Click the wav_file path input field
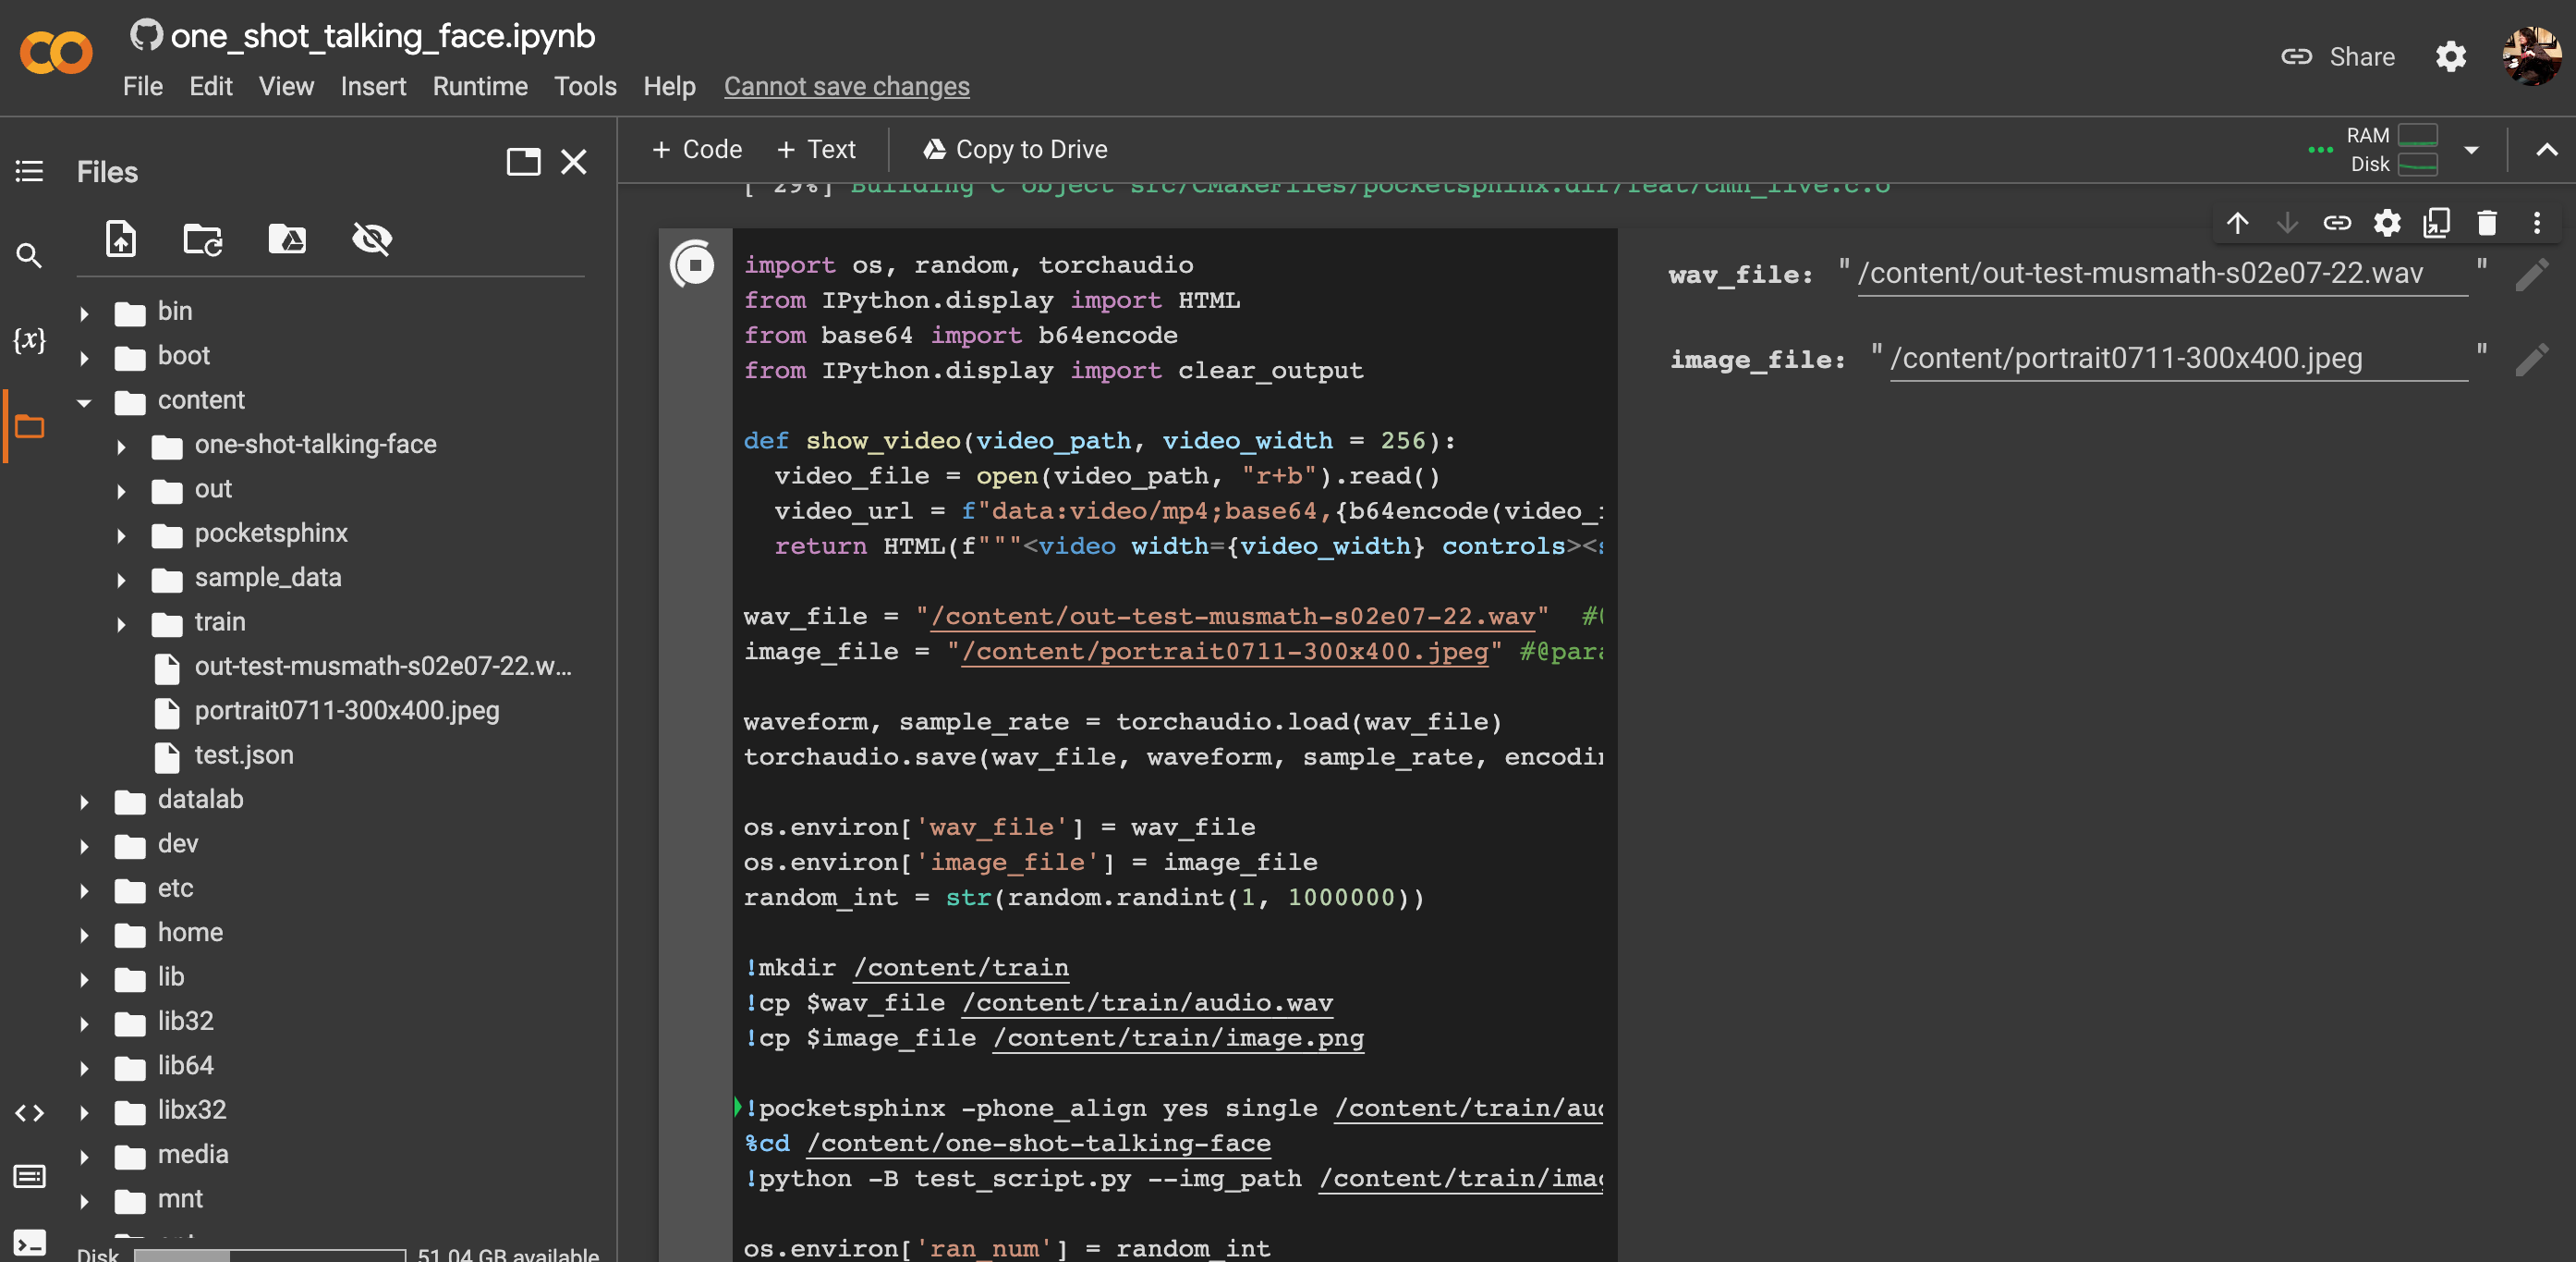Viewport: 2576px width, 1262px height. [2162, 274]
